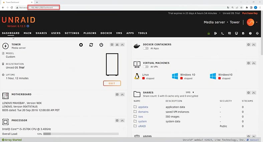Click the Purchase Key link
Screen dimensions: 263x142
[250, 13]
